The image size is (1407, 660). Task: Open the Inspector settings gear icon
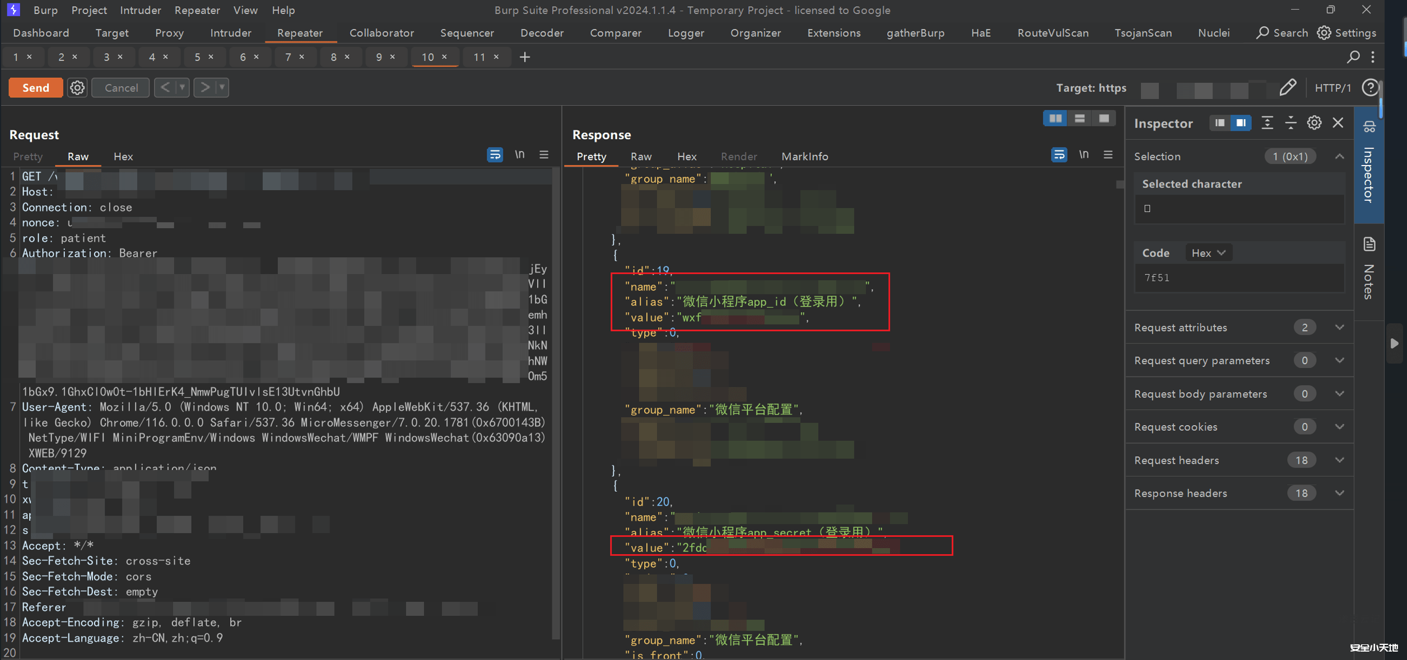[1314, 123]
